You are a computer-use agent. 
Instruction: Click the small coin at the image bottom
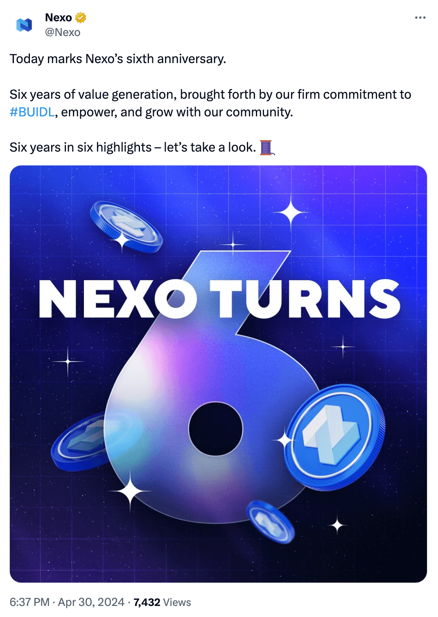pyautogui.click(x=270, y=522)
